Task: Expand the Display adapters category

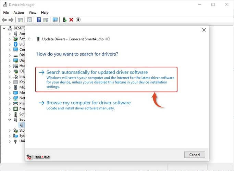Action: coord(10,61)
